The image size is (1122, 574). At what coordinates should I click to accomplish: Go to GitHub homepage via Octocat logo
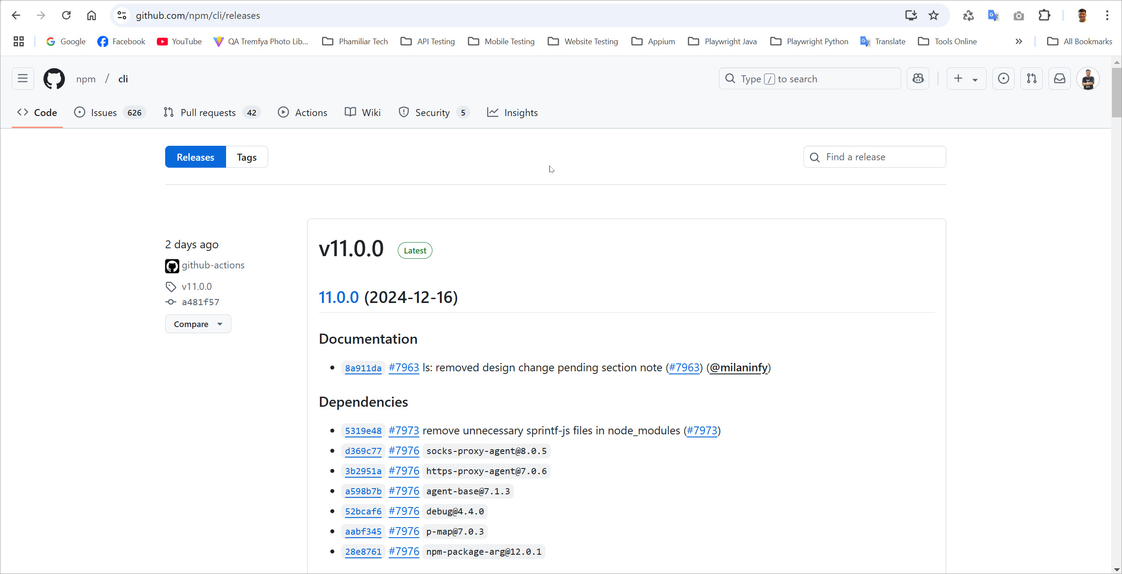coord(54,79)
